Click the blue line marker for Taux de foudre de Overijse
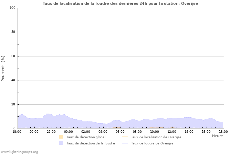241x154 pixels. 125,143
